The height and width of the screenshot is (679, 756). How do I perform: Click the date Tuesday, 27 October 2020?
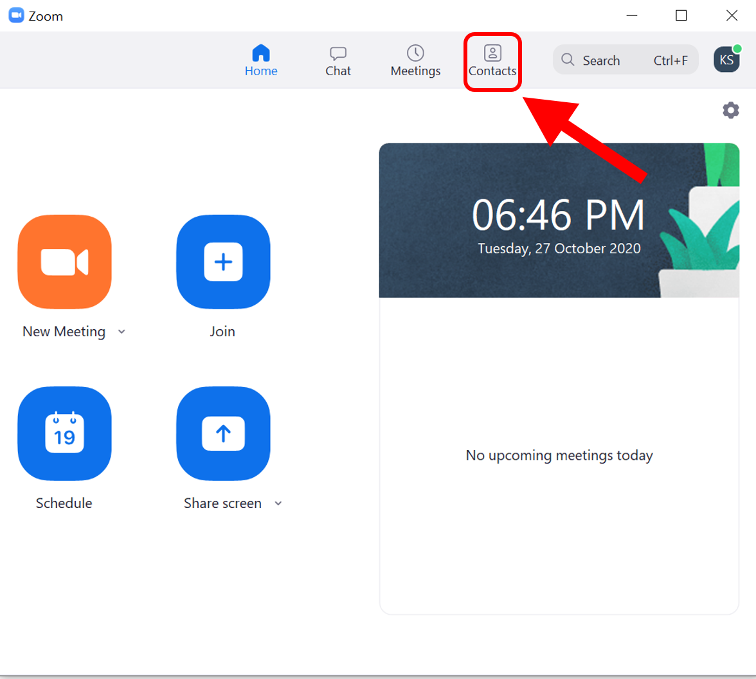click(x=559, y=248)
